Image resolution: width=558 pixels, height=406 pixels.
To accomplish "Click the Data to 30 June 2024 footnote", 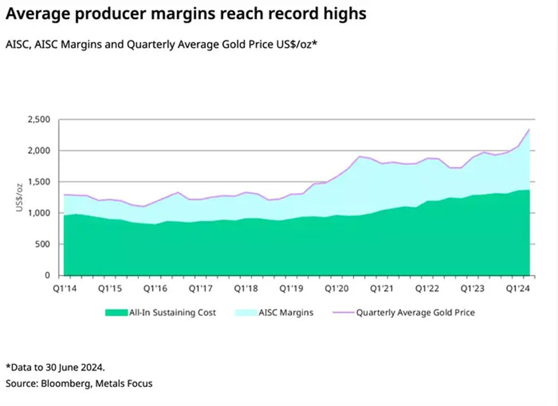I will [55, 367].
